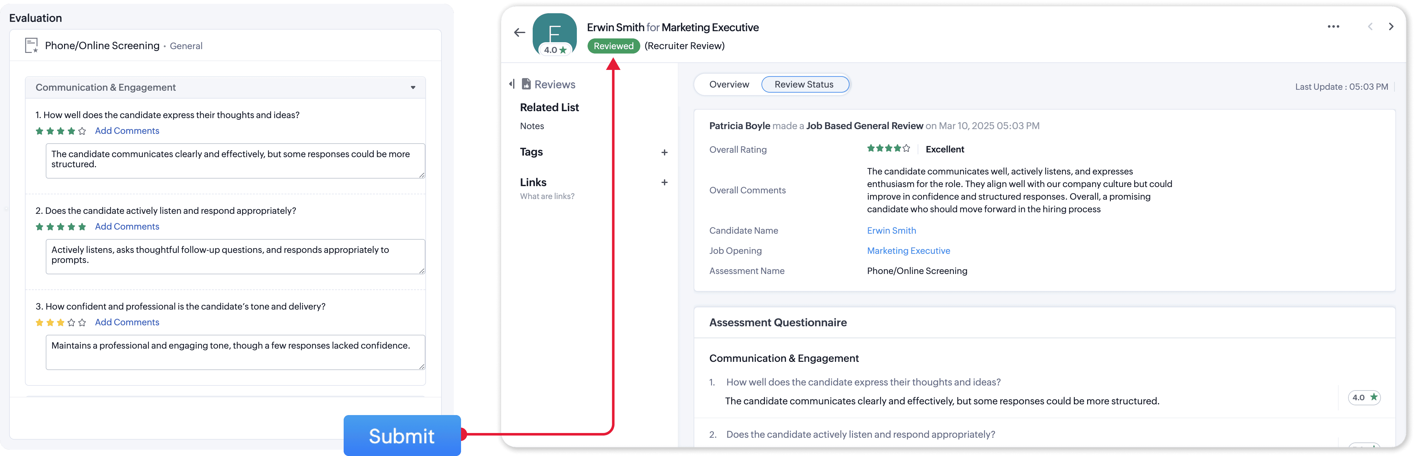Screen dimensions: 1415x456
Task: Click the Submit button
Action: pos(401,436)
